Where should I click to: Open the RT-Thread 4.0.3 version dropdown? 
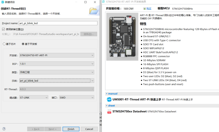pyautogui.click(x=57, y=89)
